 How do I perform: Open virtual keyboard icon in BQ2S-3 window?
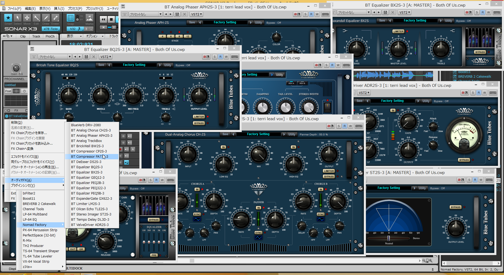coord(235,57)
